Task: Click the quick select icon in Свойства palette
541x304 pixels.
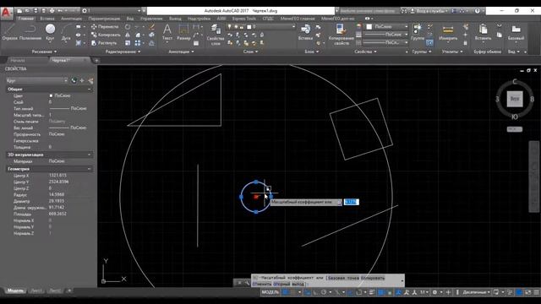Action: 90,81
